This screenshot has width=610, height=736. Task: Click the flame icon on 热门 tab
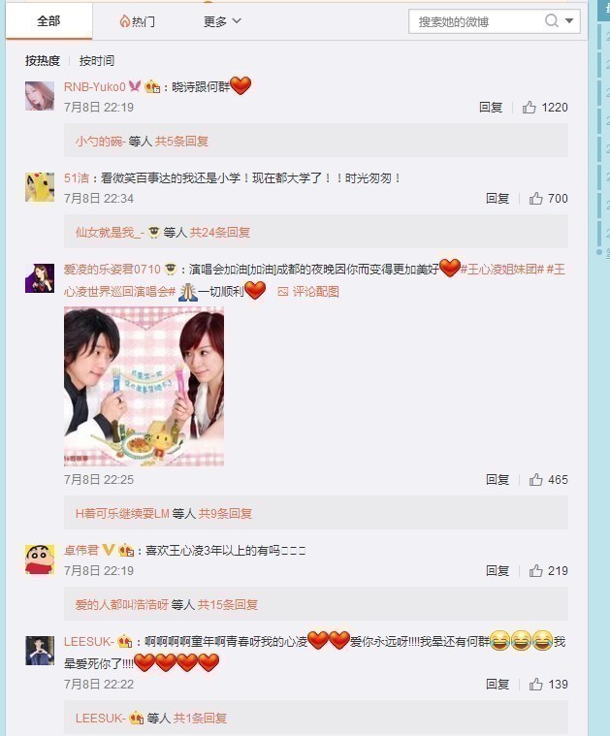pyautogui.click(x=124, y=21)
